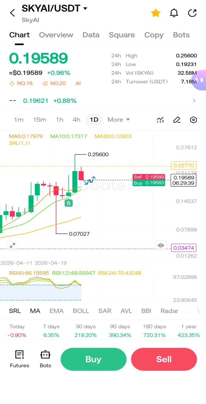Tap the NO.20 ranking tag
Image resolution: width=206 pixels, height=404 pixels.
tap(54, 83)
